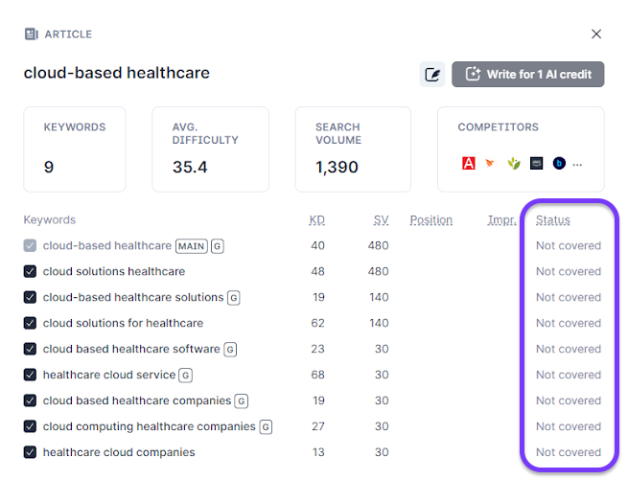Click the G badge beside healthcare cloud service
This screenshot has height=480, width=628.
[186, 375]
